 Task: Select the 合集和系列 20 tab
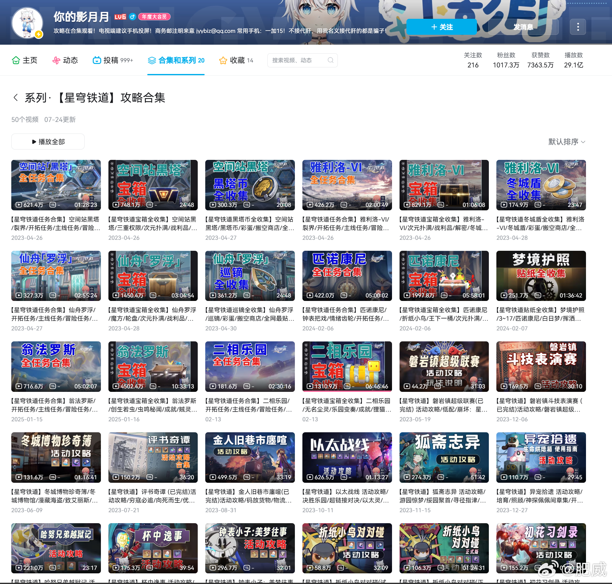click(176, 60)
